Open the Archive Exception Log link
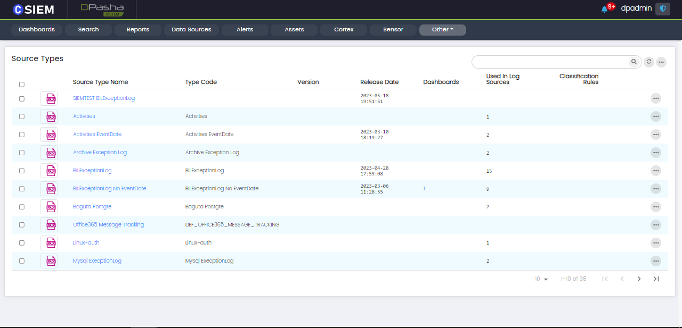 [100, 153]
